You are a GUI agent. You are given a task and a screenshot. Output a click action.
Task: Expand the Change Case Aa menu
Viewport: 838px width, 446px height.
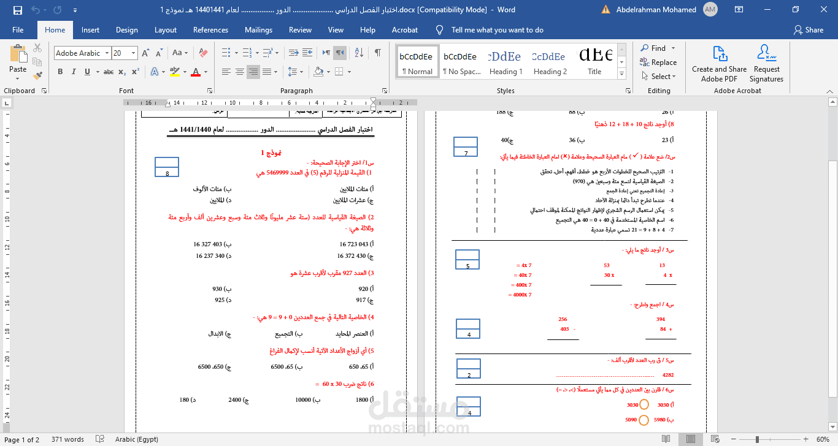click(180, 53)
